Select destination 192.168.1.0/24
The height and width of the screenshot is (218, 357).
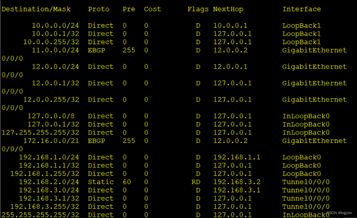(49, 157)
